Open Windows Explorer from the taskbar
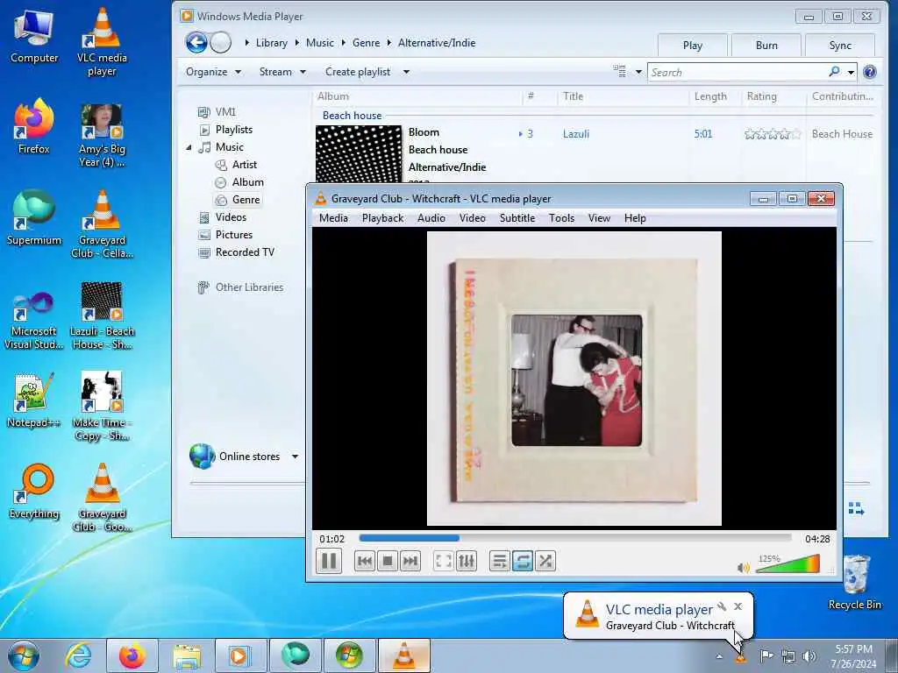The image size is (898, 673). [187, 655]
